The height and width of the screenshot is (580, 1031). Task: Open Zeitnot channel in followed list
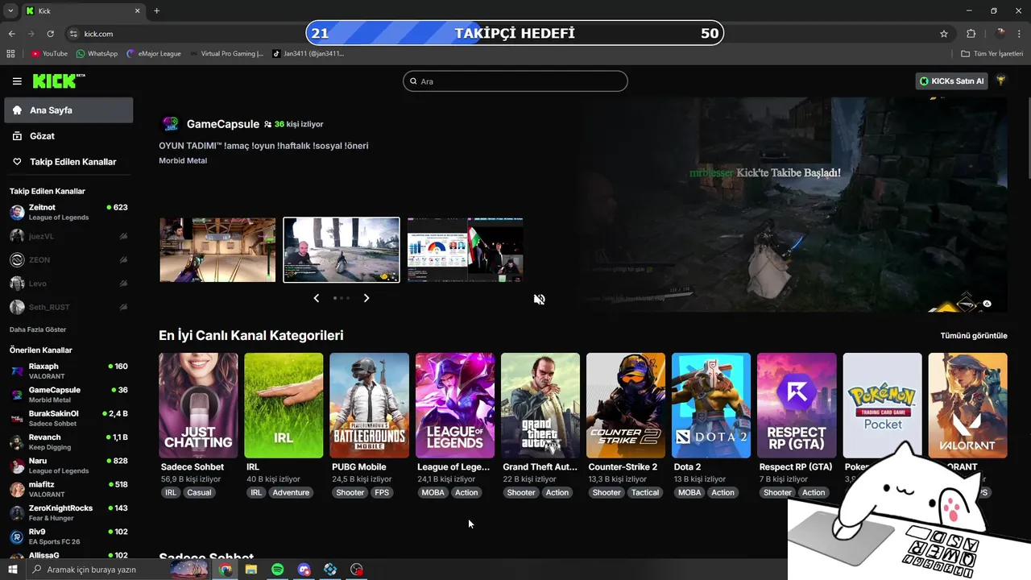[68, 212]
